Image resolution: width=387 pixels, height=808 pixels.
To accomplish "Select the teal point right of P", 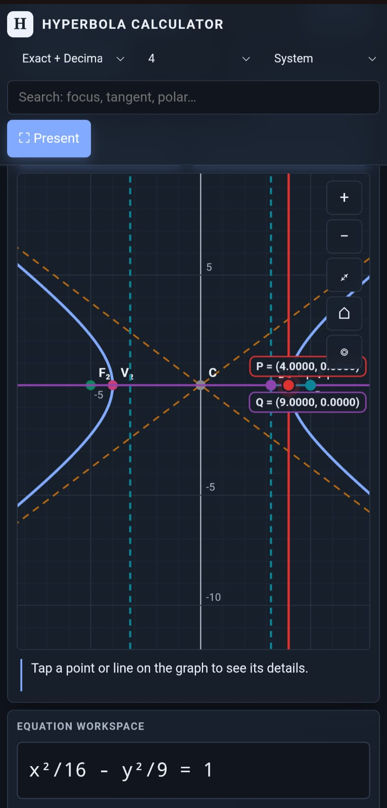I will [311, 385].
